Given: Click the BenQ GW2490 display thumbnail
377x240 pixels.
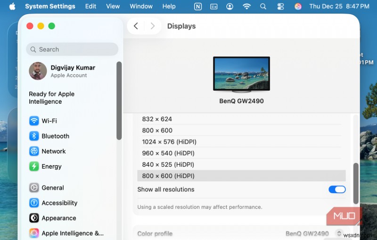Looking at the screenshot, I should point(241,74).
